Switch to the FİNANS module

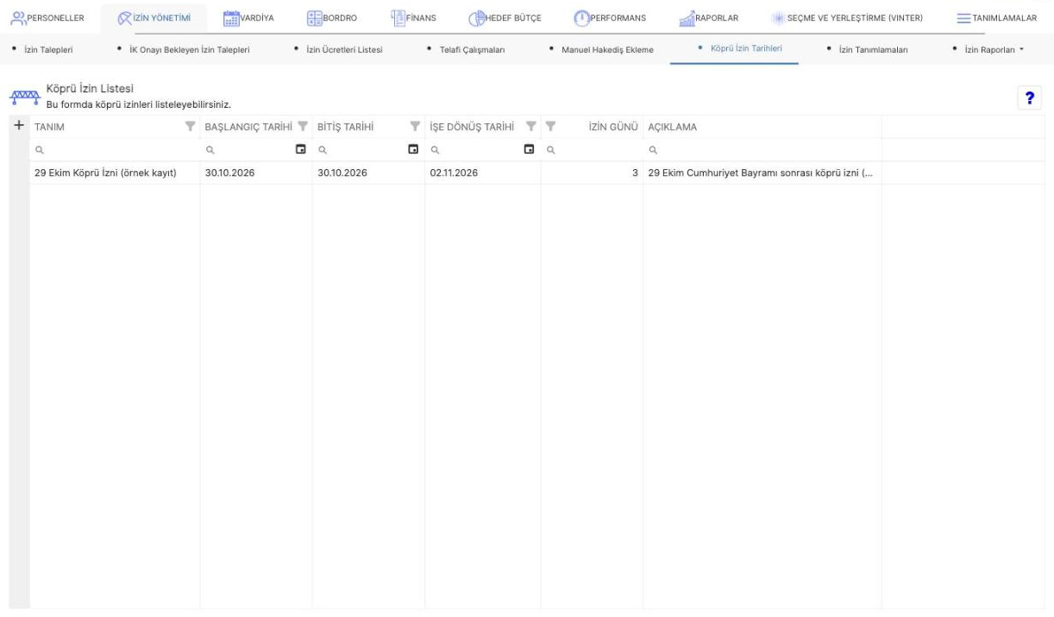(x=413, y=18)
